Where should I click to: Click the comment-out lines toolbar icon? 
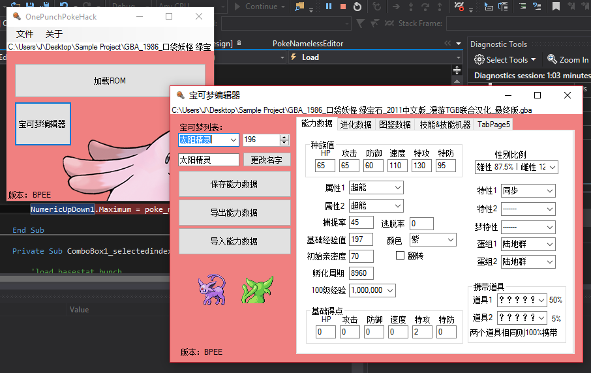[523, 6]
